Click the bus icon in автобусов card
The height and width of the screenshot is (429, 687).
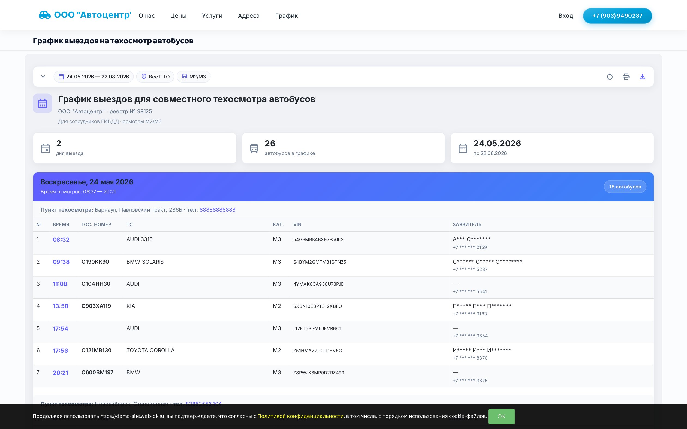(x=254, y=148)
